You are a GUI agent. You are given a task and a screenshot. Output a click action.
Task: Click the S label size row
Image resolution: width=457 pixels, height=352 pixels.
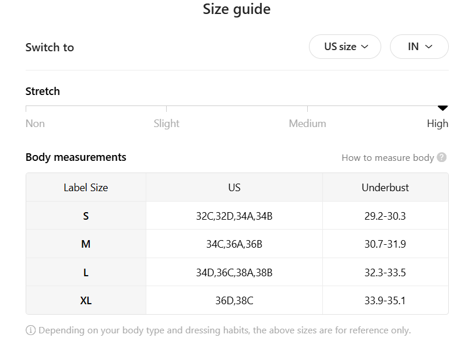86,216
